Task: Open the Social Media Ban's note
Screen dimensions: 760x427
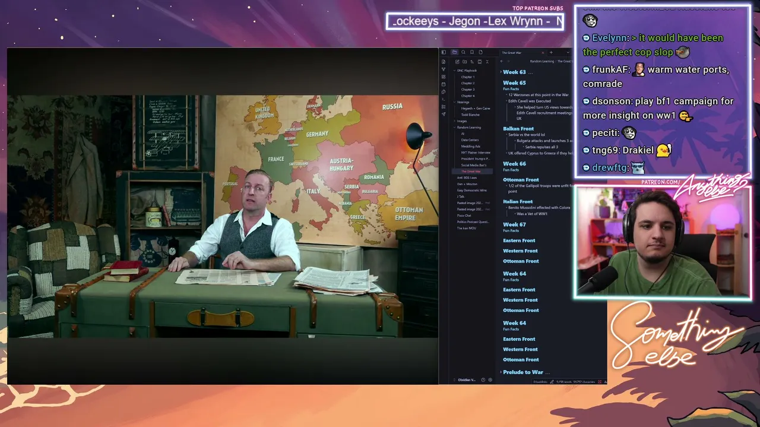Action: pyautogui.click(x=474, y=165)
